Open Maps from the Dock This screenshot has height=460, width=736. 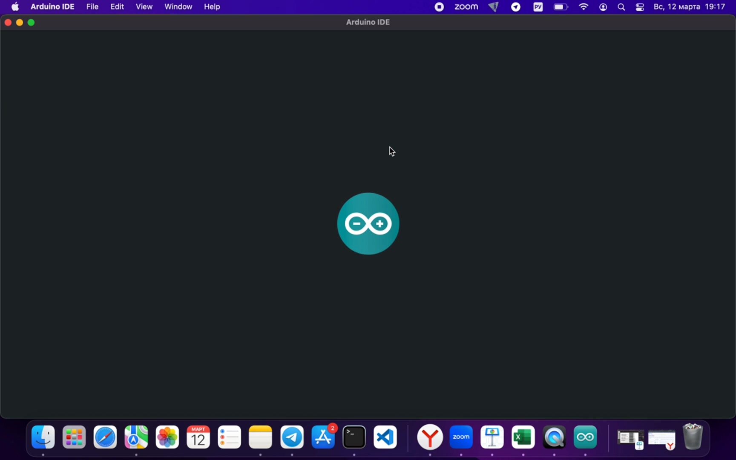click(136, 437)
